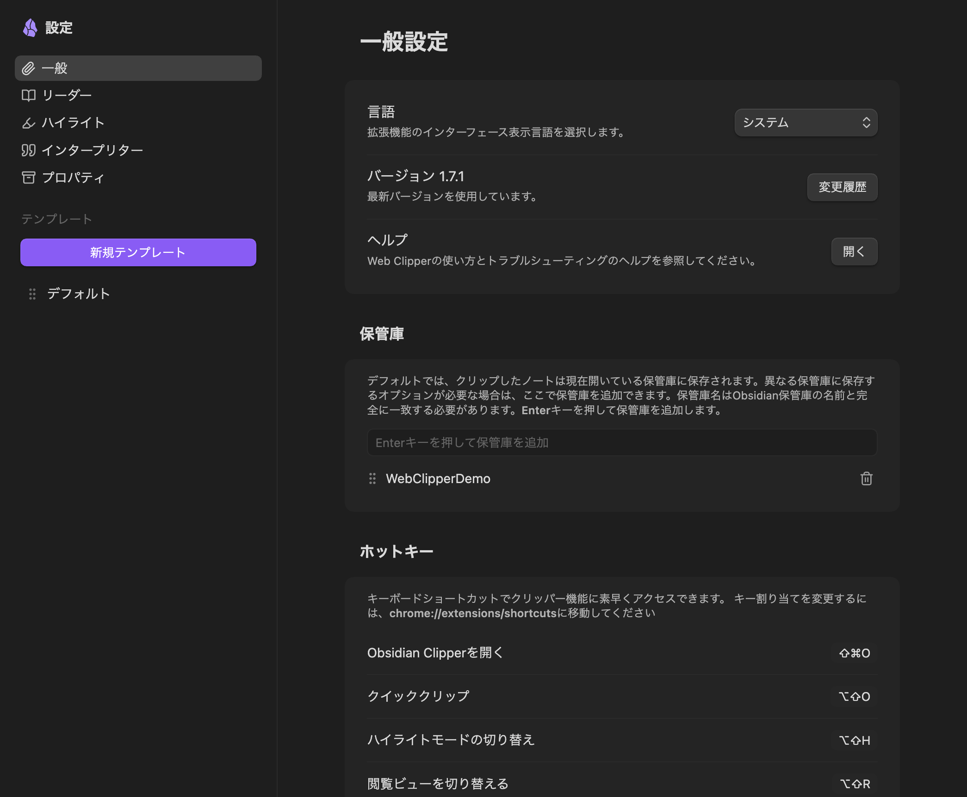Screen dimensions: 967x797
Task: Click the 保管庫 section heading
Action: coord(382,334)
